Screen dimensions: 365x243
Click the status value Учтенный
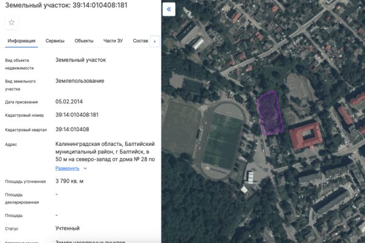coord(67,228)
